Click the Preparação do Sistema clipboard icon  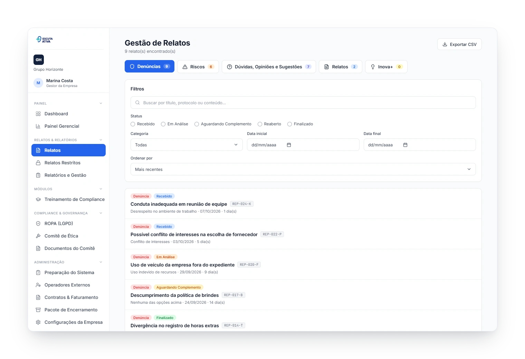[38, 273]
